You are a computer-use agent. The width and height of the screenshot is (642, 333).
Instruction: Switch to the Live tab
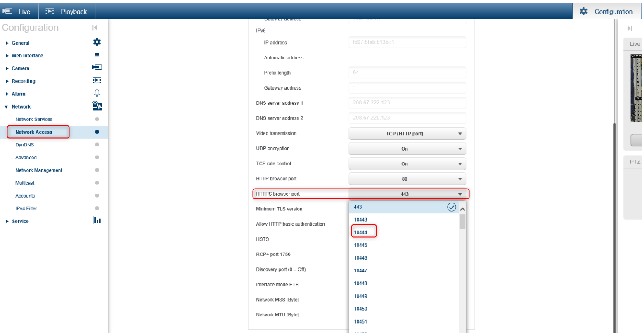19,12
